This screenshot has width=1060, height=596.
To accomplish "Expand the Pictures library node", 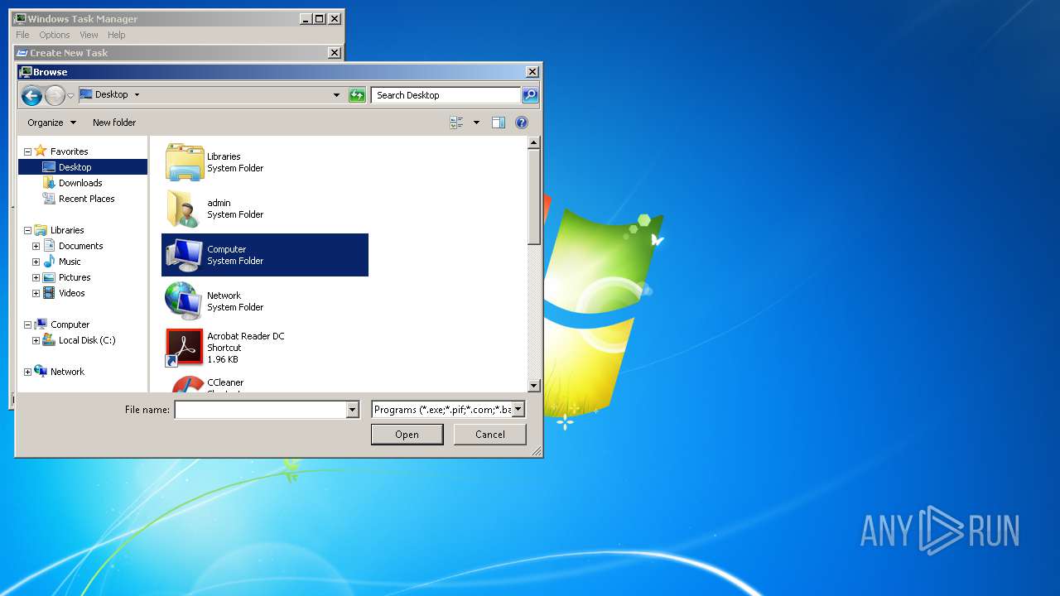I will click(x=36, y=277).
